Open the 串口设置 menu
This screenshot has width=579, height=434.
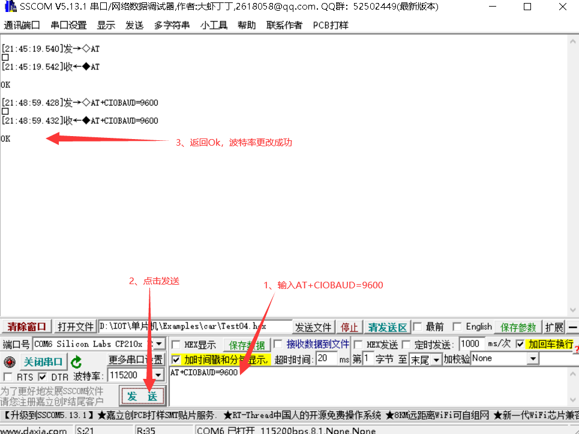point(67,25)
